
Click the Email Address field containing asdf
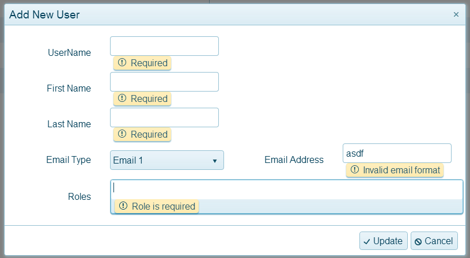[396, 153]
